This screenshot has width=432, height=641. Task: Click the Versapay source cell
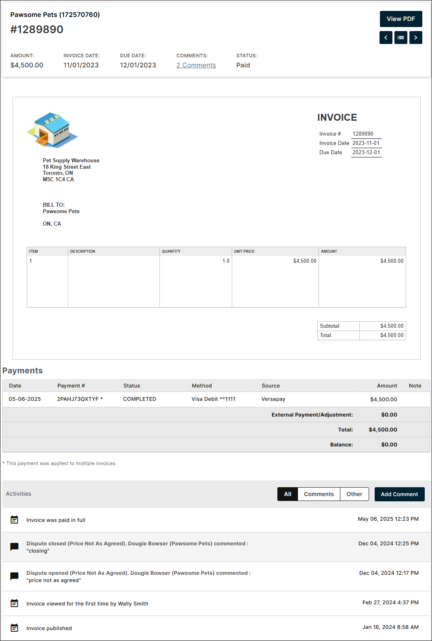tap(273, 399)
